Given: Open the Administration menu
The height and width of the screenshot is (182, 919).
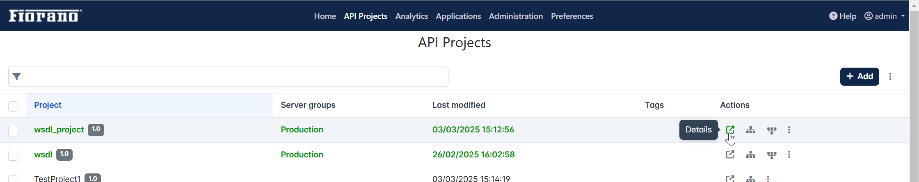Looking at the screenshot, I should (x=516, y=16).
